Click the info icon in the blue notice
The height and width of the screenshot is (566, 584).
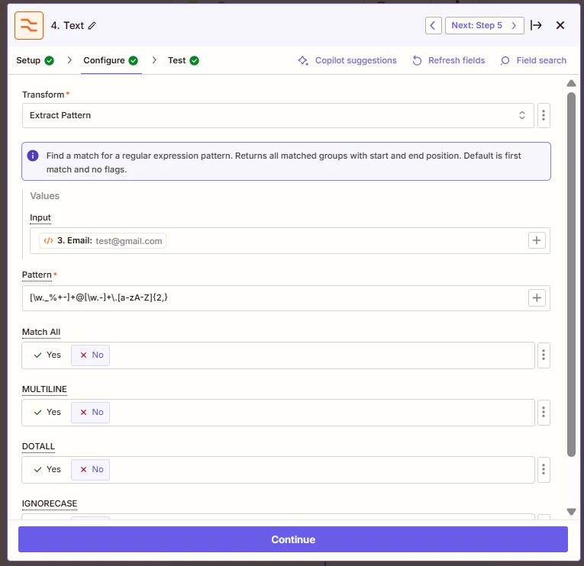(x=33, y=156)
